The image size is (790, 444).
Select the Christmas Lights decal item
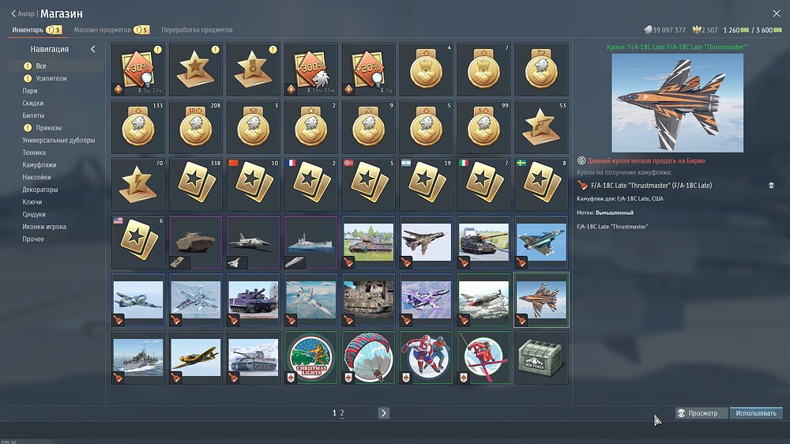[310, 358]
